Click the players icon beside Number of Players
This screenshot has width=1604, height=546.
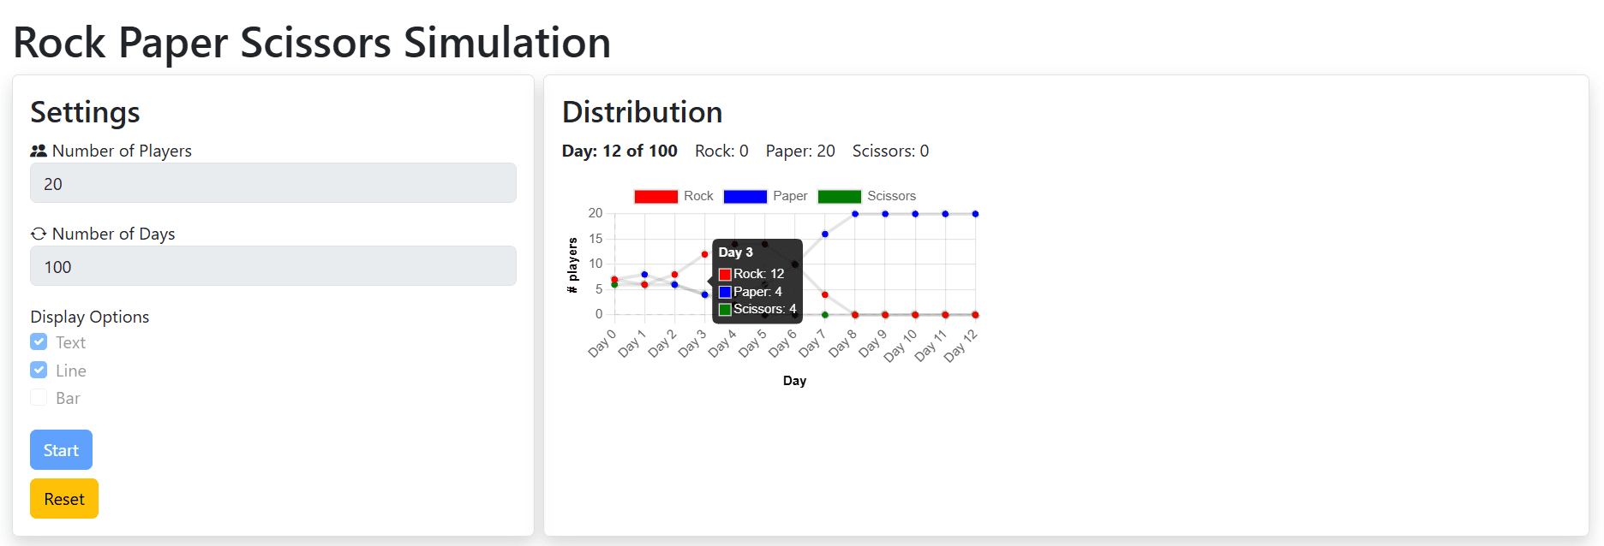click(x=39, y=151)
